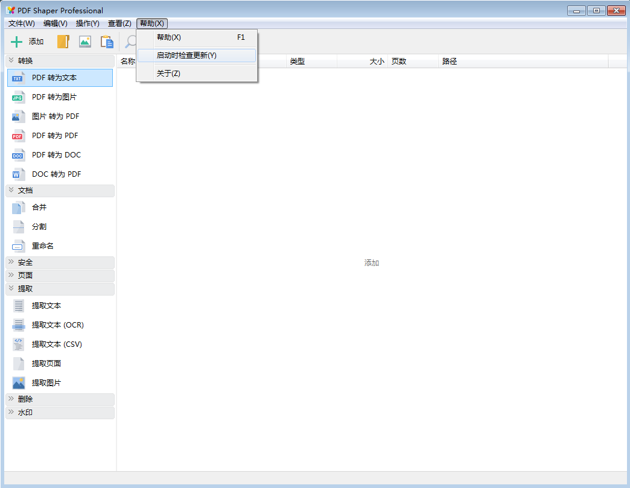Image resolution: width=630 pixels, height=488 pixels.
Task: Click 帮助(X) F1 menu entry
Action: point(169,37)
